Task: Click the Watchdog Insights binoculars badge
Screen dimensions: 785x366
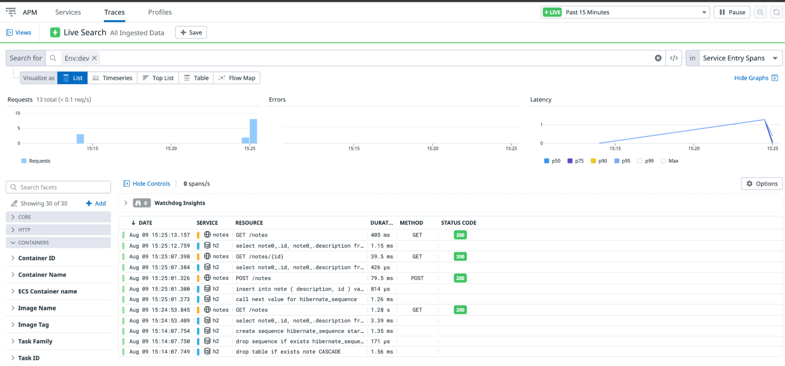Action: 142,203
